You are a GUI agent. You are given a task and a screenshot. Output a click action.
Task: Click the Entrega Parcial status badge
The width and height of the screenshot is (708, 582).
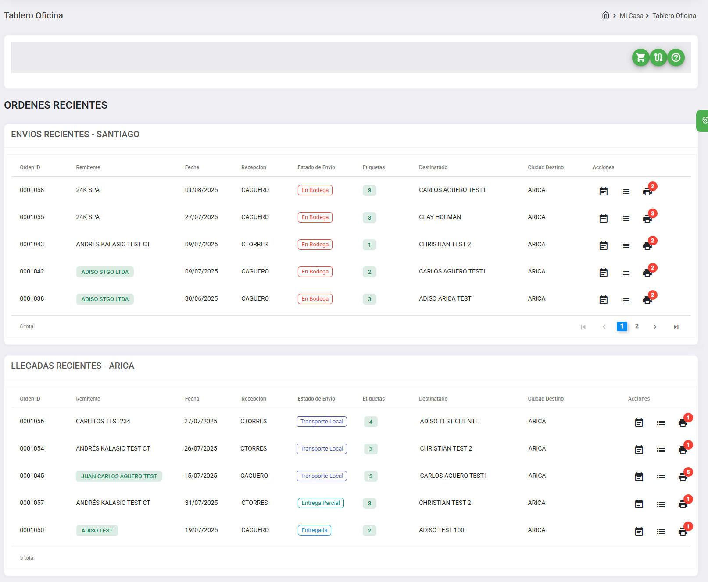click(x=320, y=503)
